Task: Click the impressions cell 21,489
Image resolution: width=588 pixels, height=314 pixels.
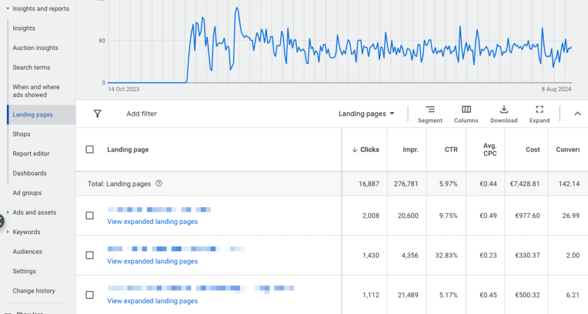Action: click(408, 295)
